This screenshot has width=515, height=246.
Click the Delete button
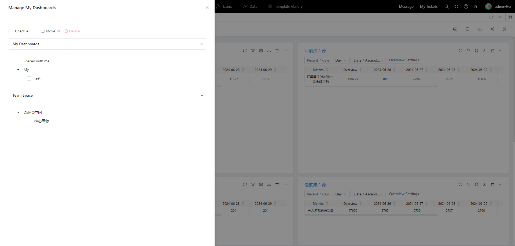[72, 31]
